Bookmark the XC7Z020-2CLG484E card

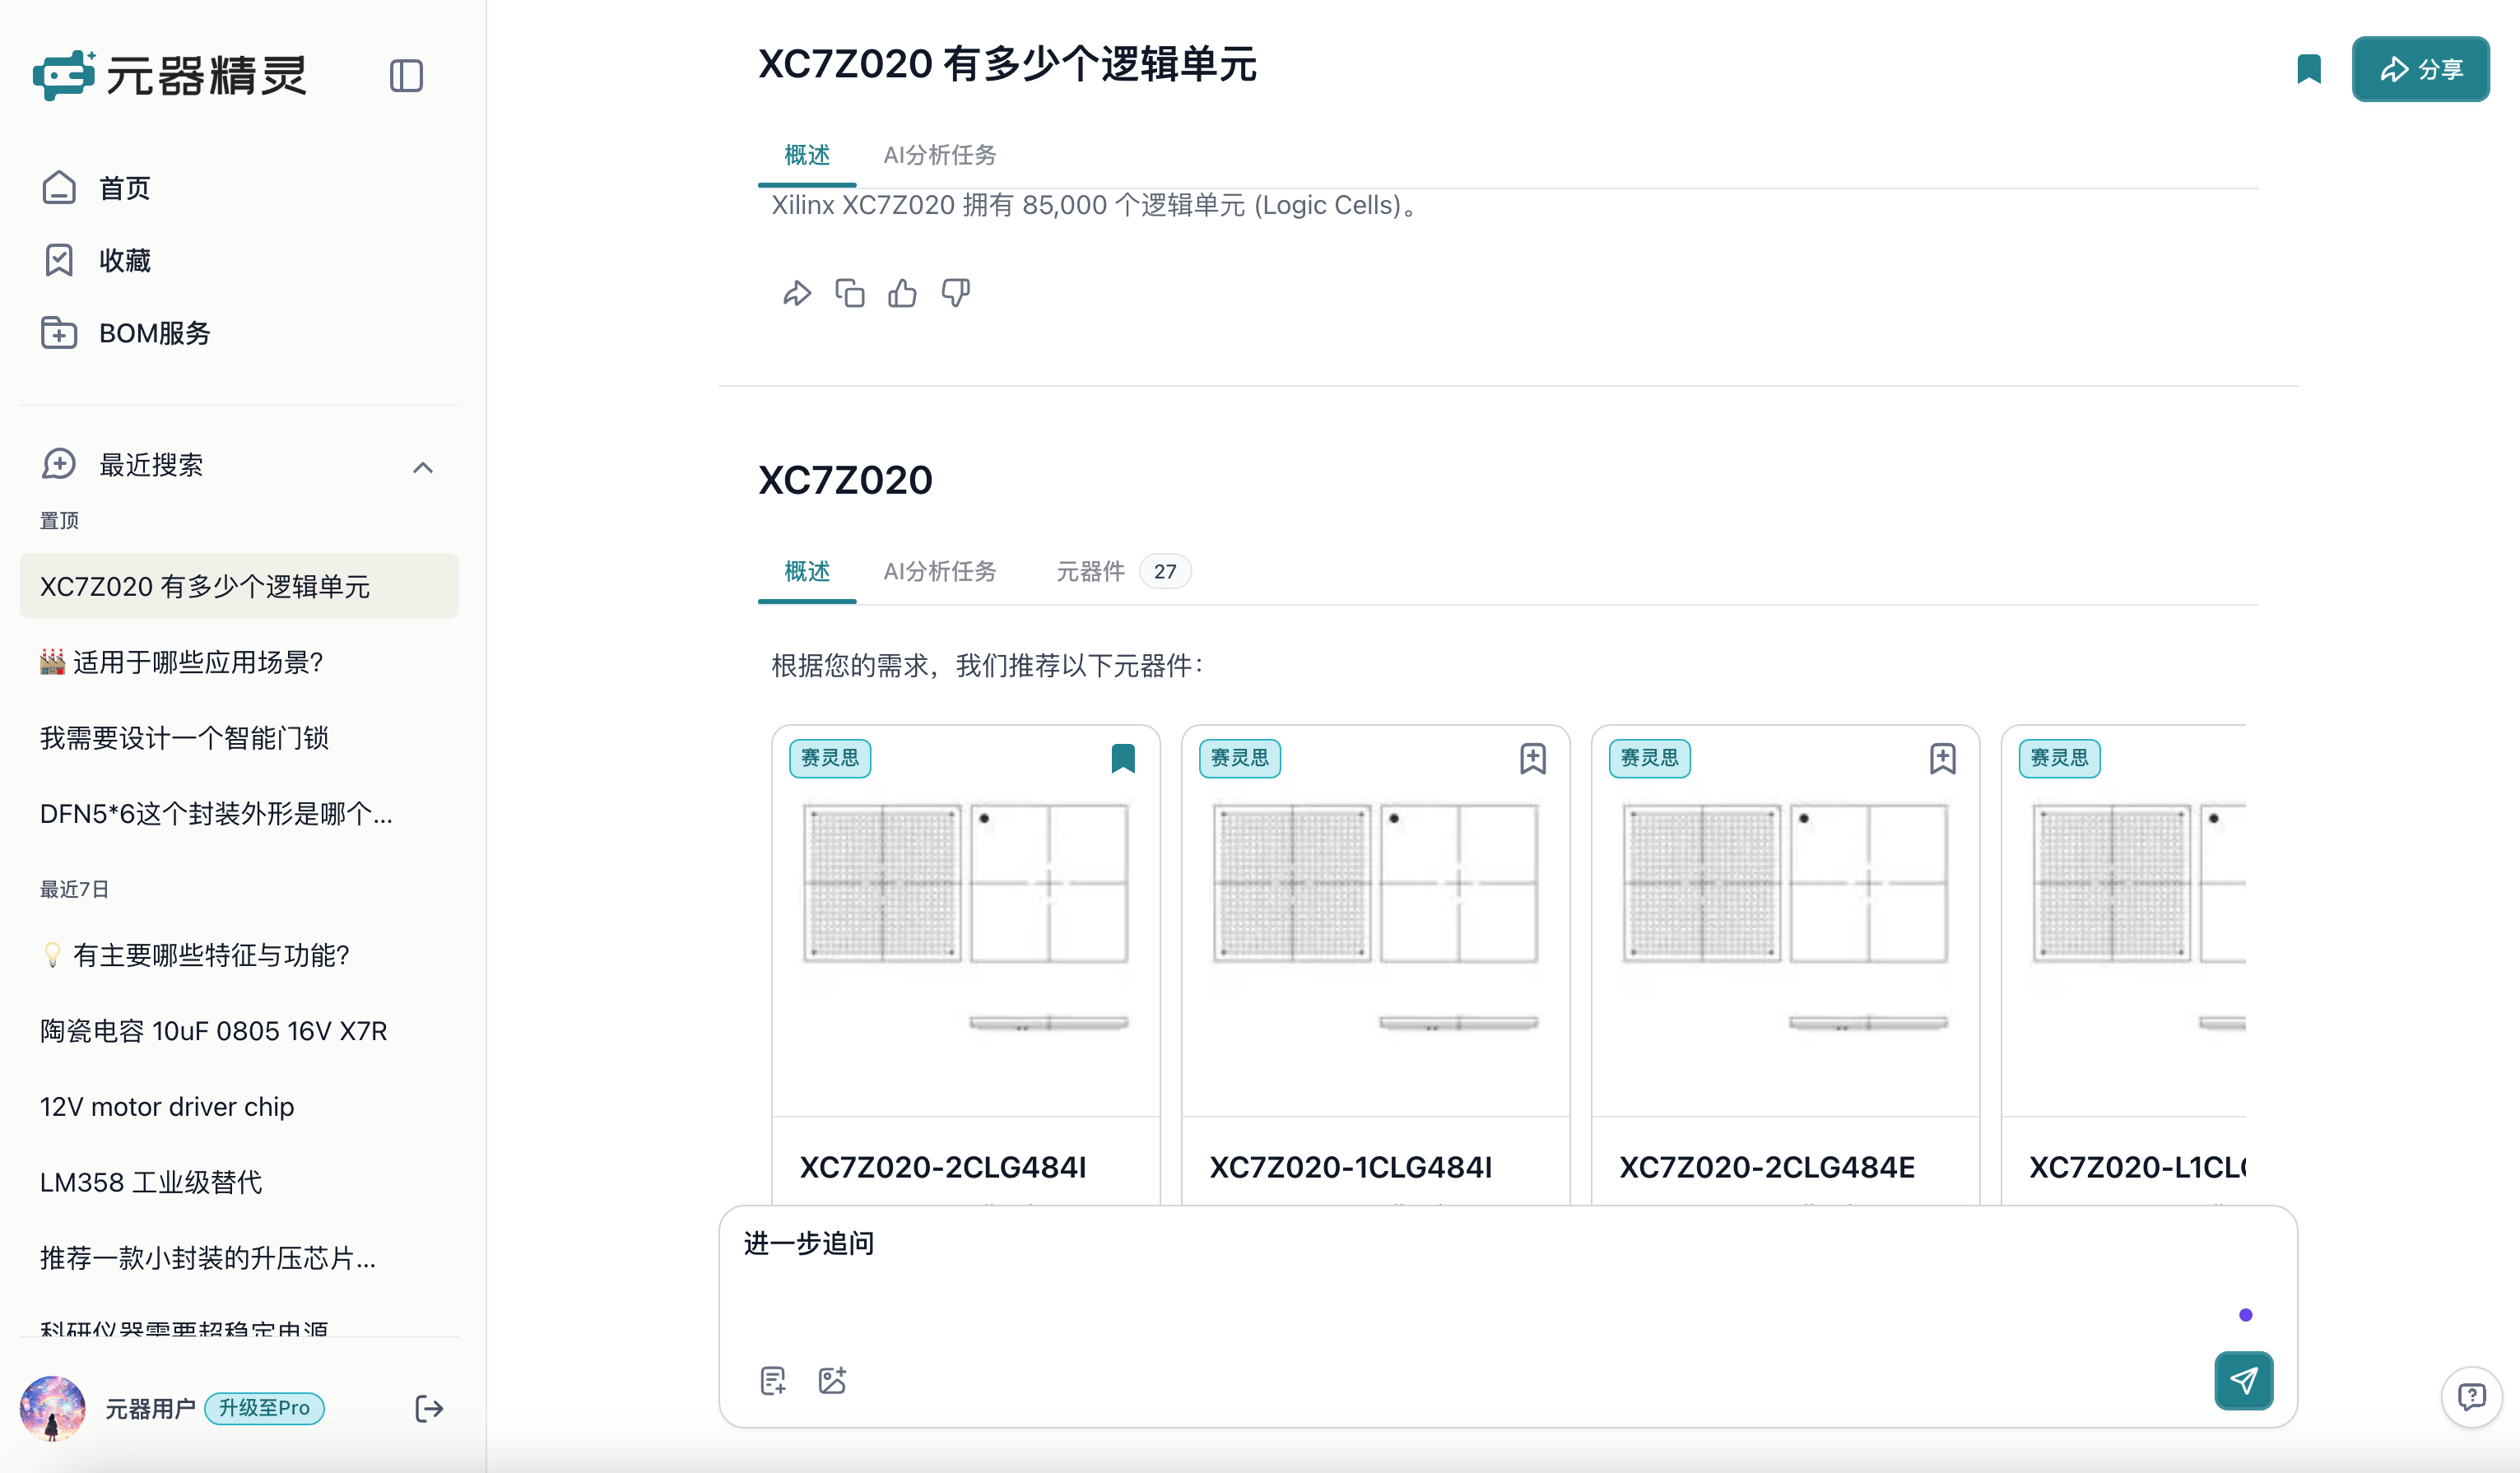(1943, 758)
